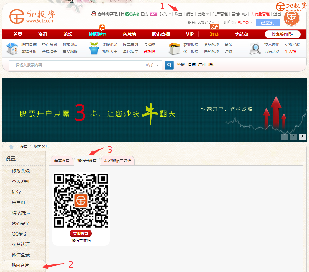Viewport: 309px width, 272px height.
Task: Click the magnifier icon beside 技术理论
Action: tap(255, 49)
